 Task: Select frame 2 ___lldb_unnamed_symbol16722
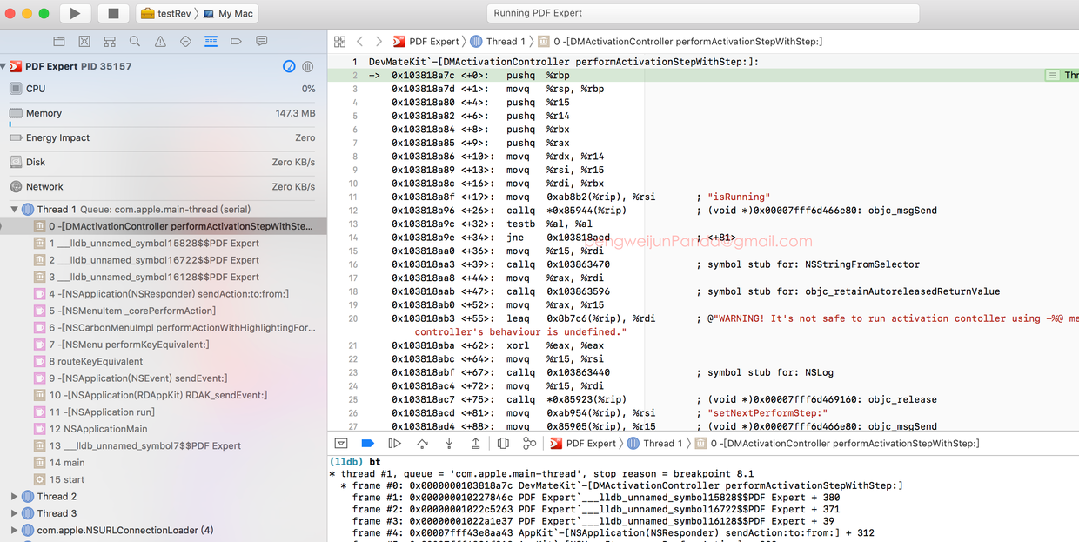tap(163, 260)
